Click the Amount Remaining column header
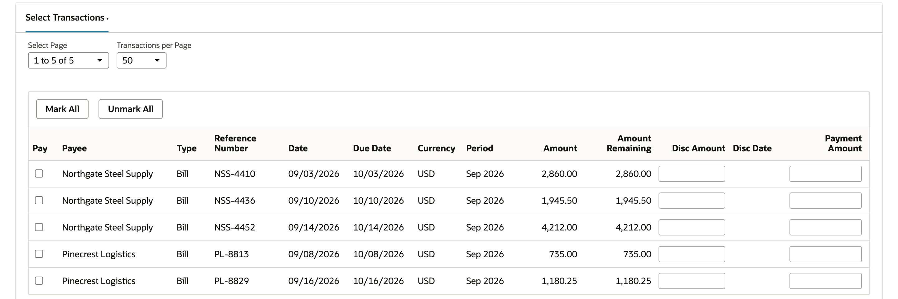The image size is (898, 299). point(629,143)
